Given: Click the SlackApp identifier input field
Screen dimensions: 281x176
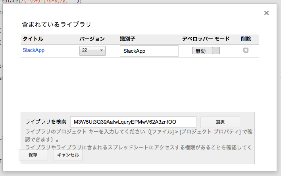Looking at the screenshot, I should (x=149, y=51).
